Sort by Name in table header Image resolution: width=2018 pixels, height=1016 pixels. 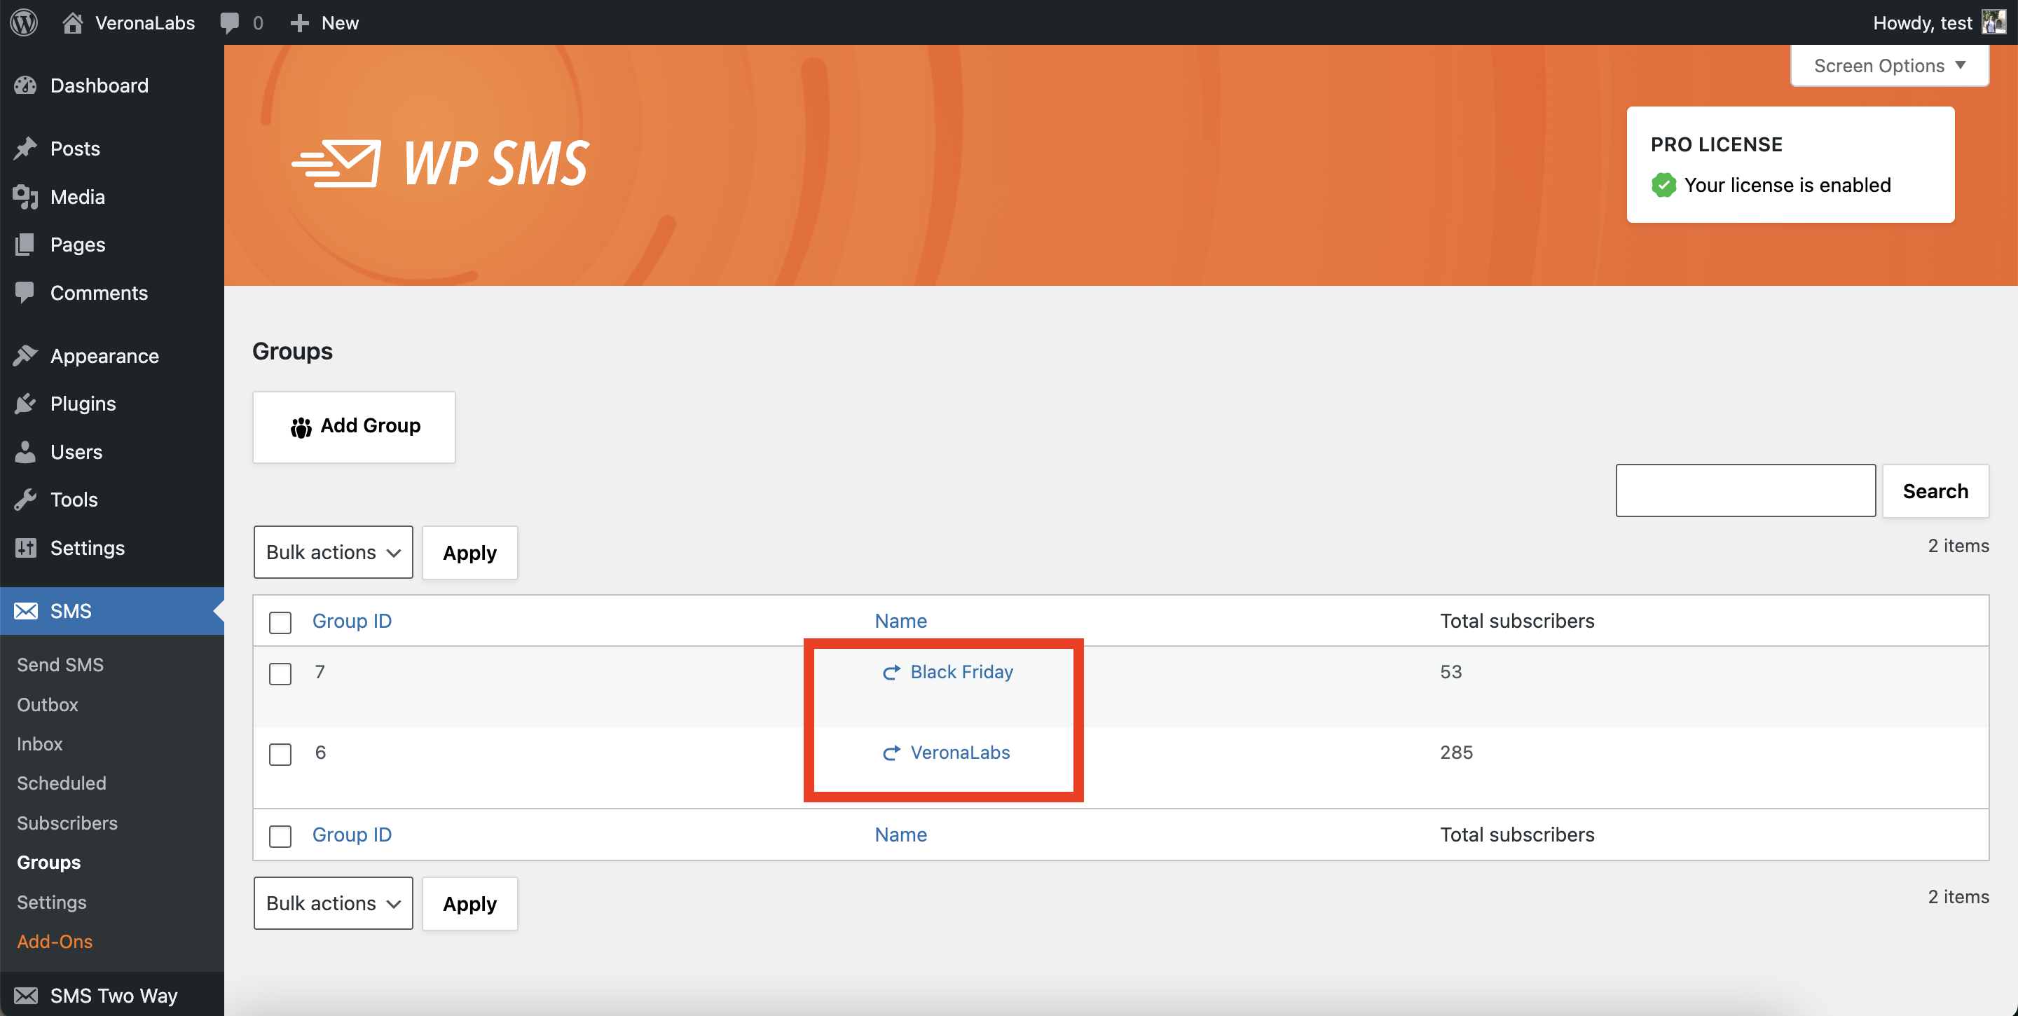(901, 622)
